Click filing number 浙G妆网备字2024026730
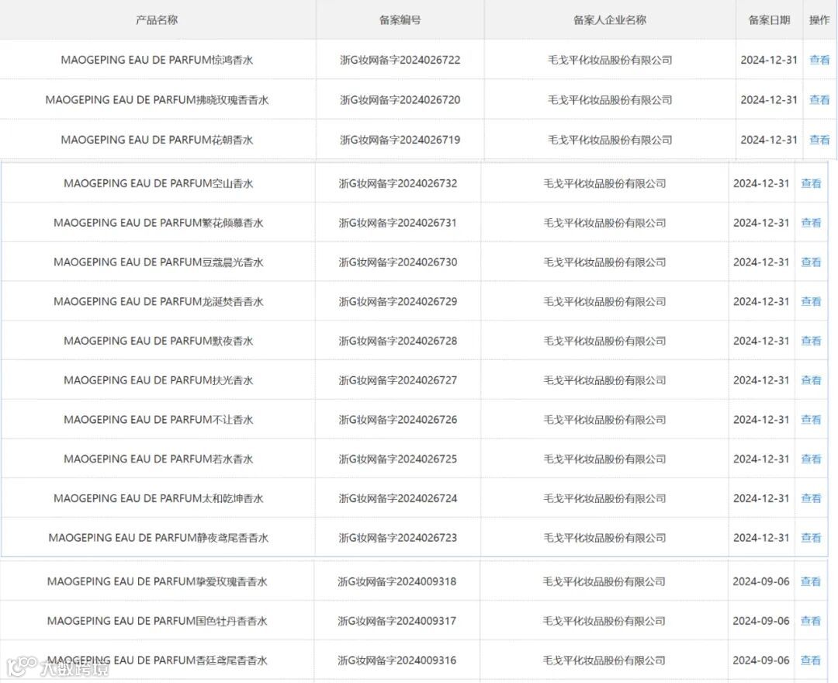Viewport: 838px width, 683px height. [x=397, y=262]
